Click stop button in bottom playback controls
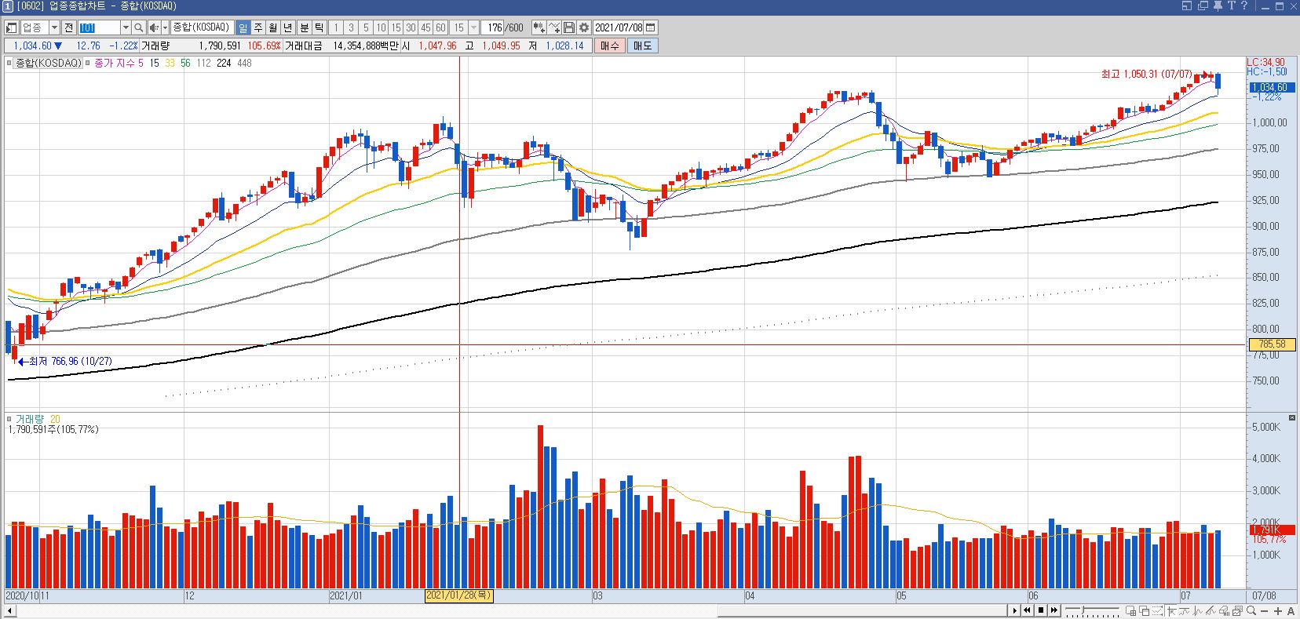Image resolution: width=1300 pixels, height=619 pixels. point(1041,610)
